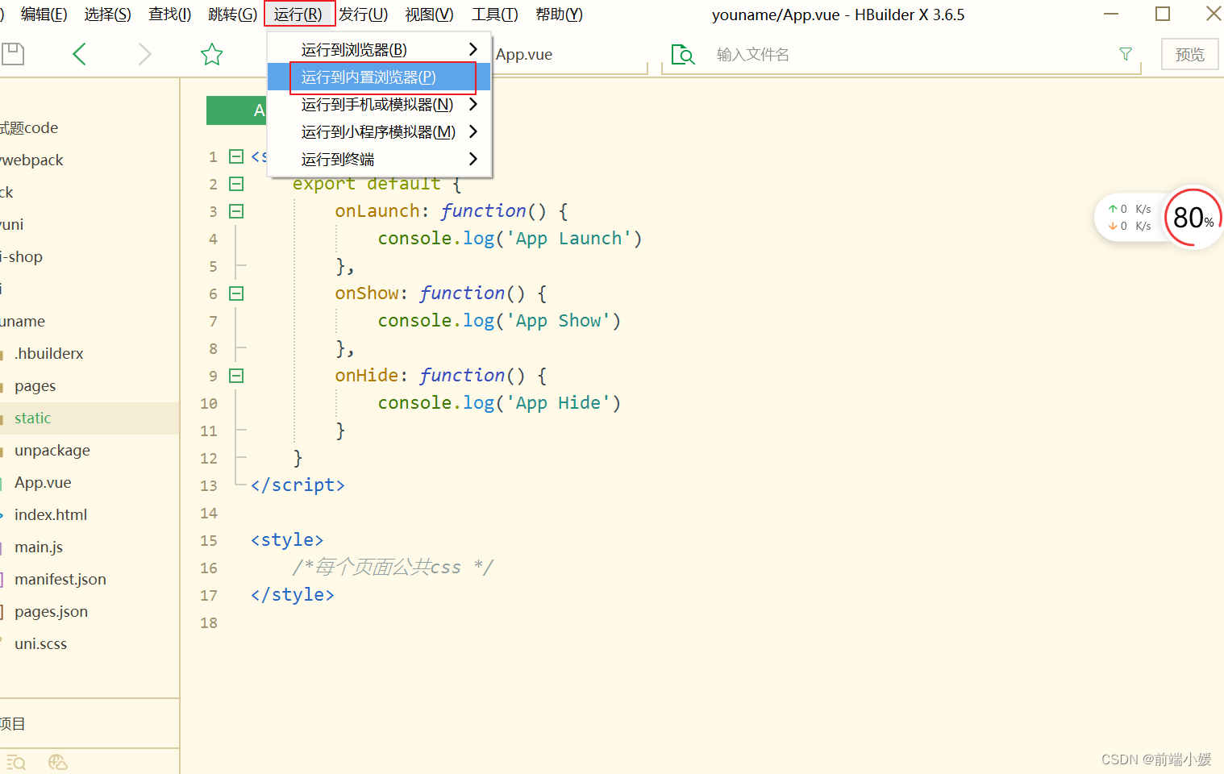Click the file search magnifier icon
This screenshot has width=1224, height=774.
point(683,54)
